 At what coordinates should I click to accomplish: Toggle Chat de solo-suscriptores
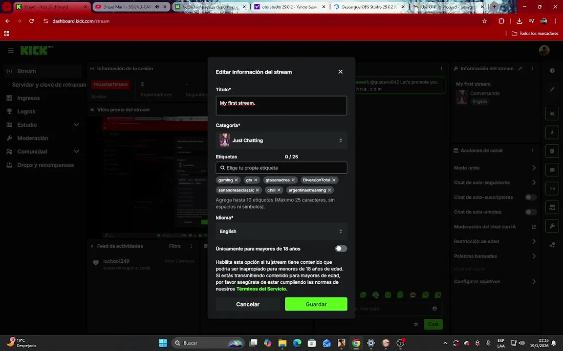(530, 197)
